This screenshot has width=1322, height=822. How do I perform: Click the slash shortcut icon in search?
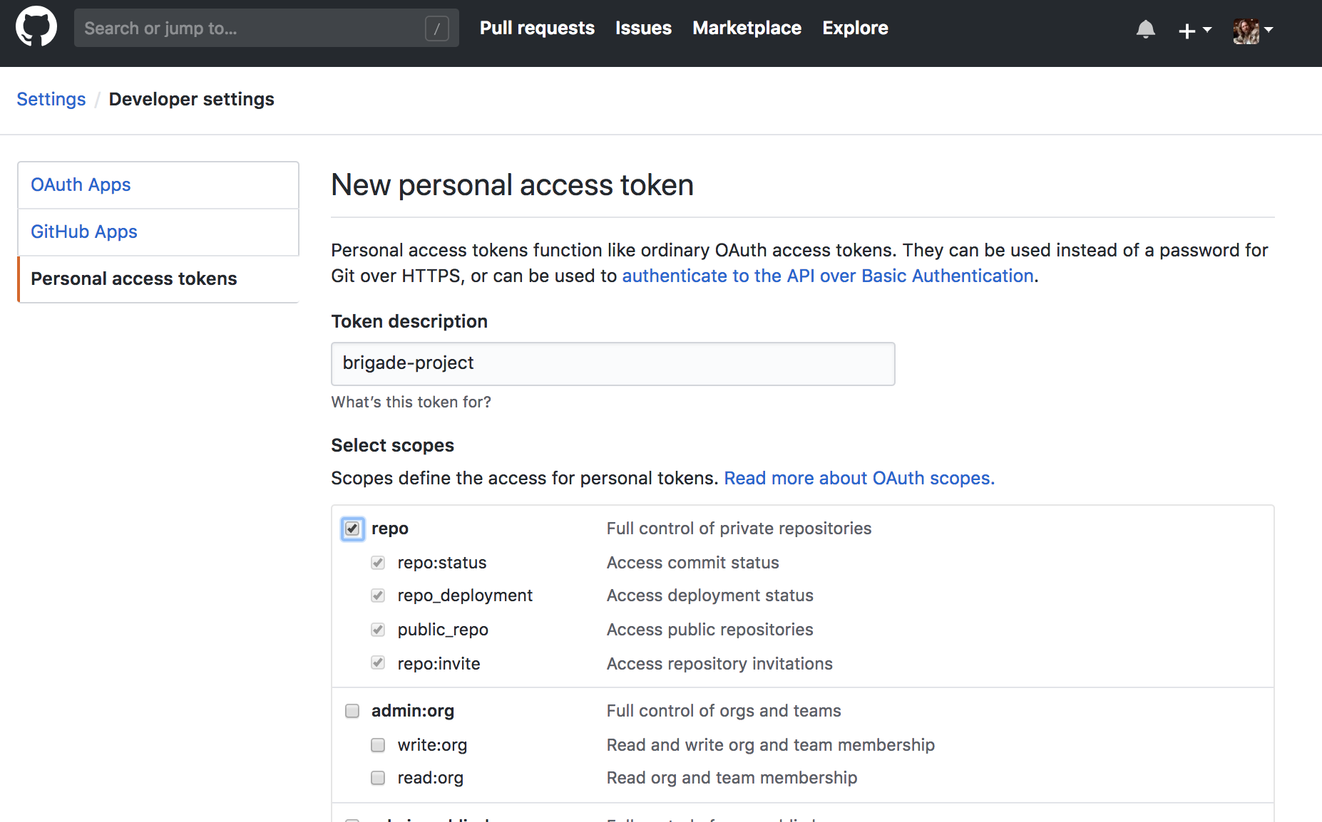[x=437, y=28]
